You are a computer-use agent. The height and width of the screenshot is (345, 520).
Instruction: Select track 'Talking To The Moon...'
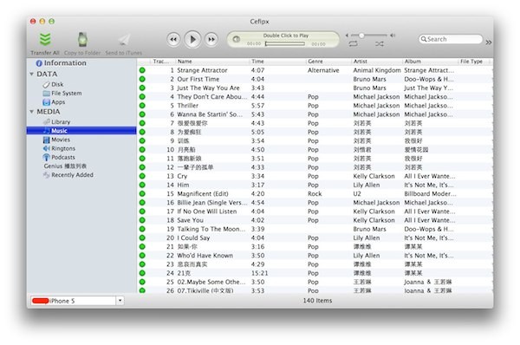211,229
